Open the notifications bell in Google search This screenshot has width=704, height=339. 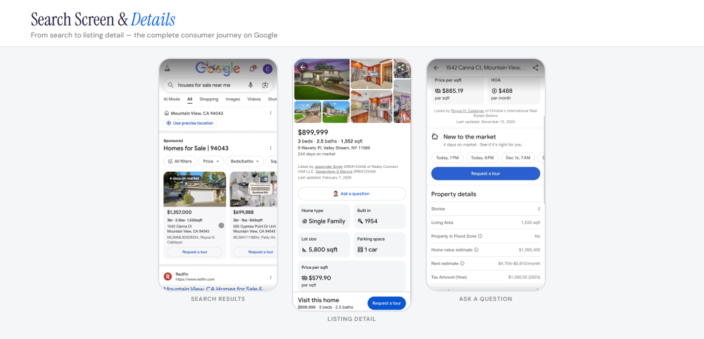253,69
